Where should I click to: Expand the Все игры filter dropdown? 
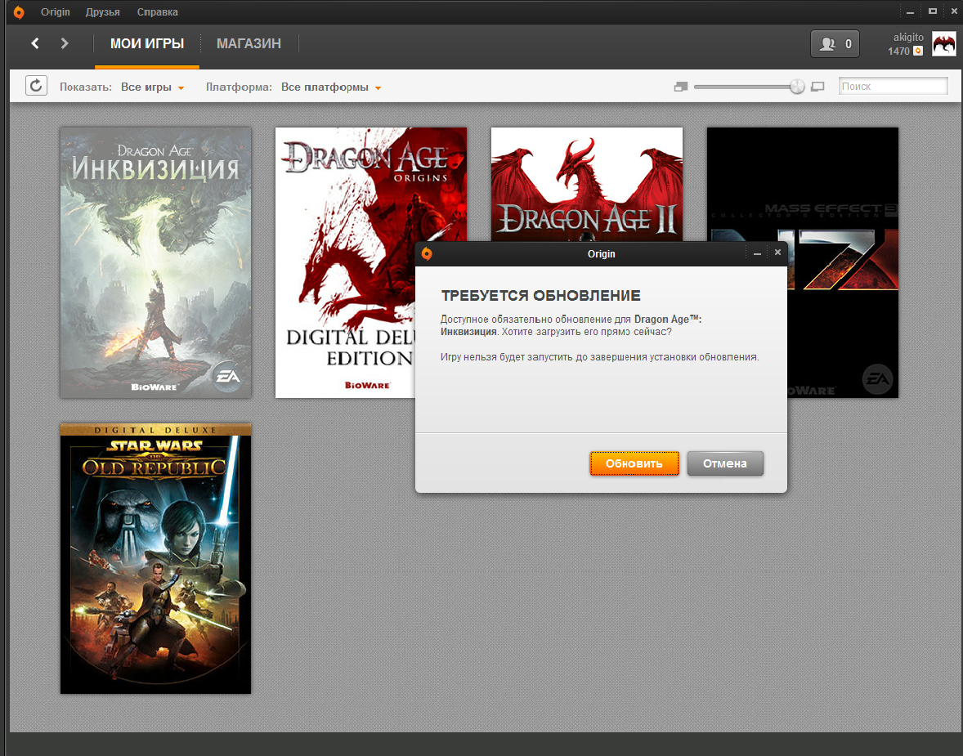[x=152, y=87]
